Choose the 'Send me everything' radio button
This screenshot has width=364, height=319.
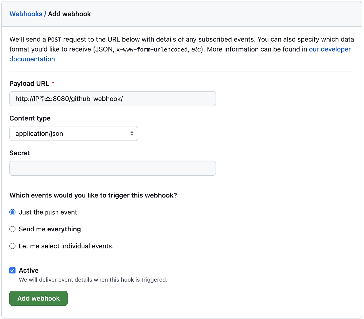point(13,229)
